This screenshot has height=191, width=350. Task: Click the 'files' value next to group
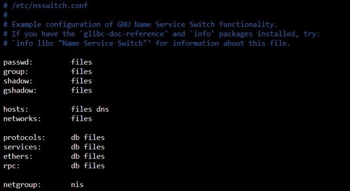81,72
